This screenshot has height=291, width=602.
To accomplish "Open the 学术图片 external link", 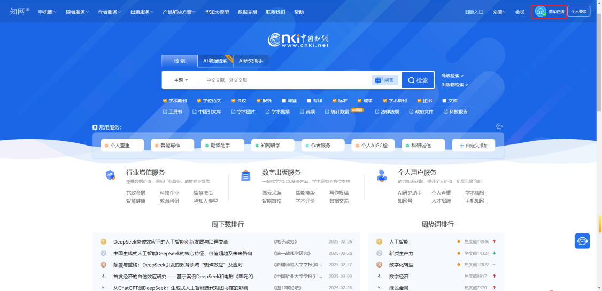I will (x=243, y=112).
